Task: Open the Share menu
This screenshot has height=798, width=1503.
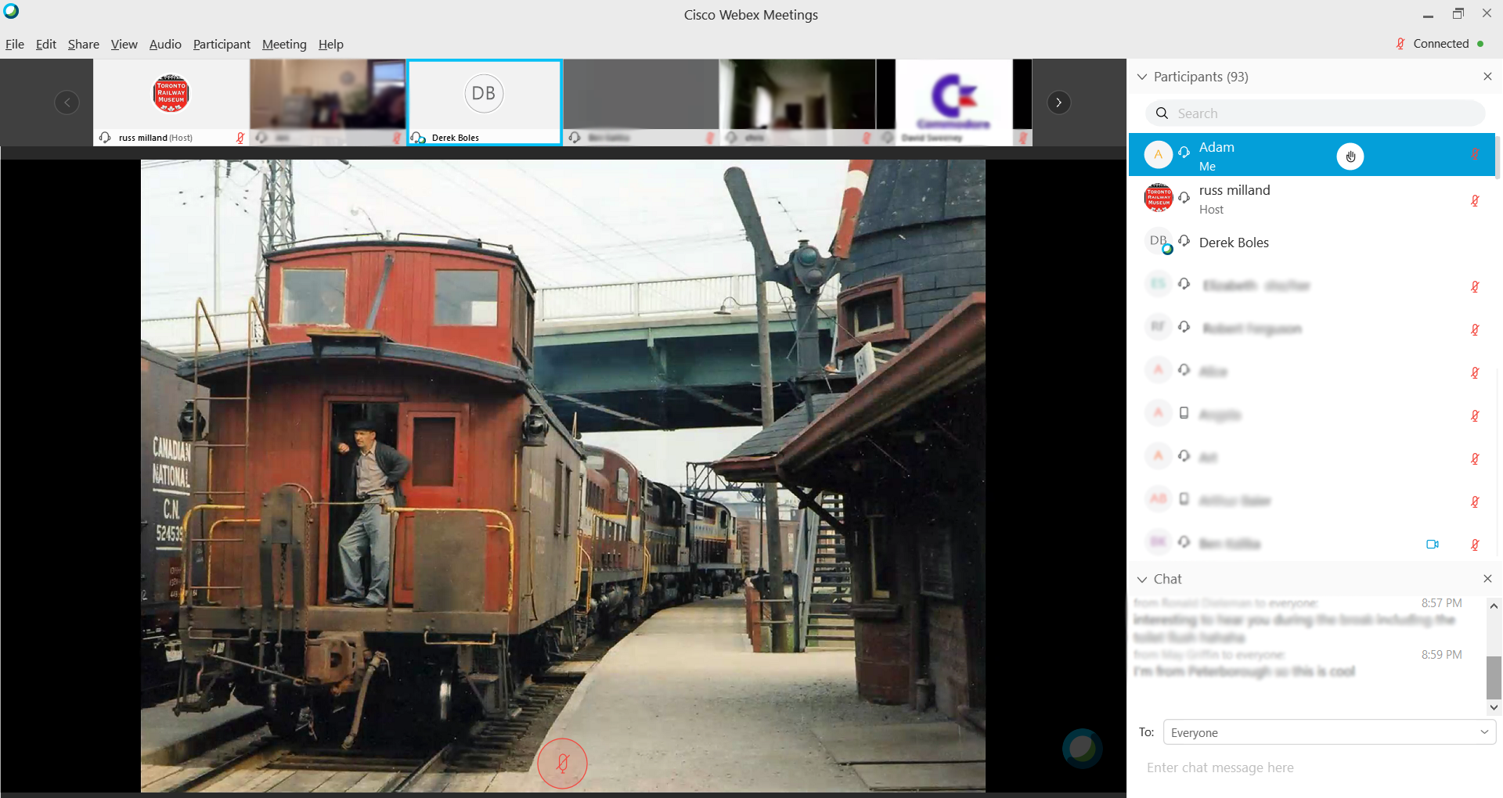Action: pos(83,45)
